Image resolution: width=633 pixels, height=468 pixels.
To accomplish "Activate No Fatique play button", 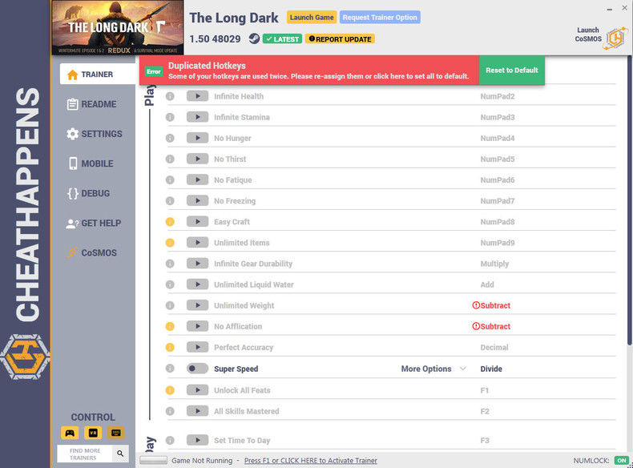I will coord(197,180).
